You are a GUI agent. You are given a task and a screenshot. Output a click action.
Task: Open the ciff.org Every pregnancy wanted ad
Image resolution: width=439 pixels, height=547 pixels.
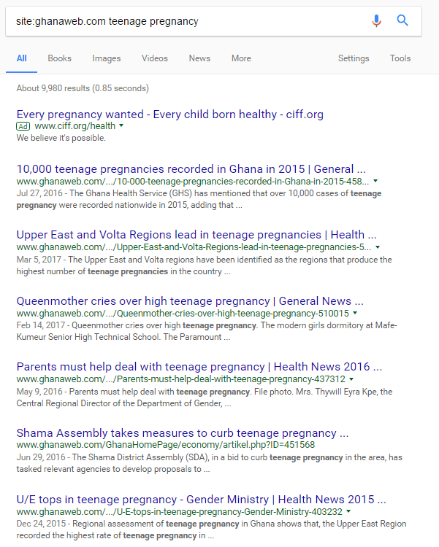(x=169, y=115)
